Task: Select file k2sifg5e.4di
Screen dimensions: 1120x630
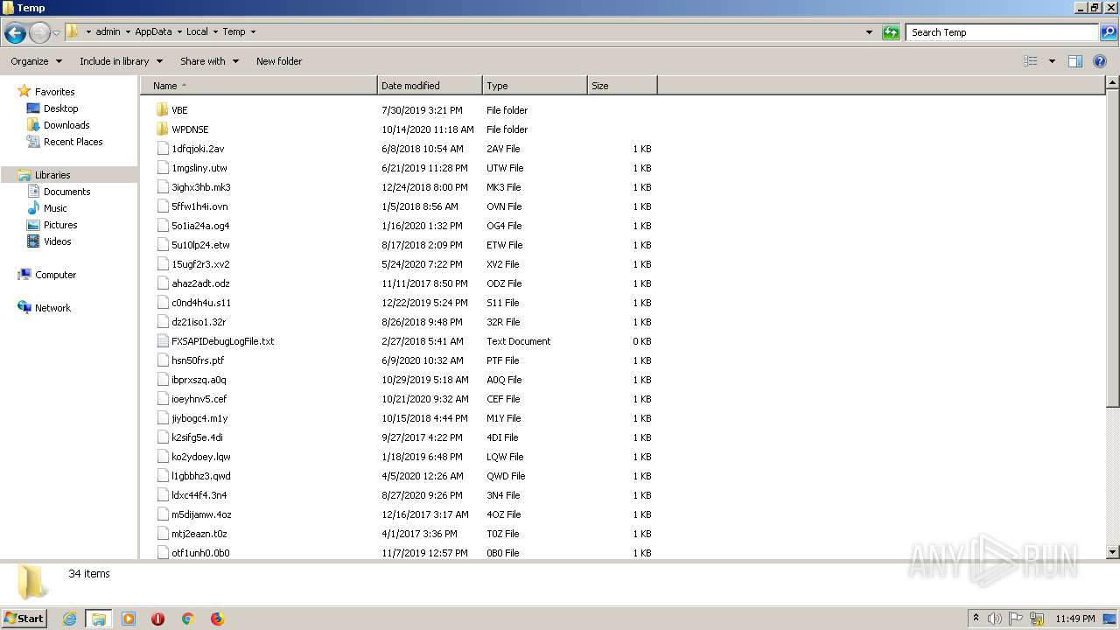Action: [x=197, y=437]
